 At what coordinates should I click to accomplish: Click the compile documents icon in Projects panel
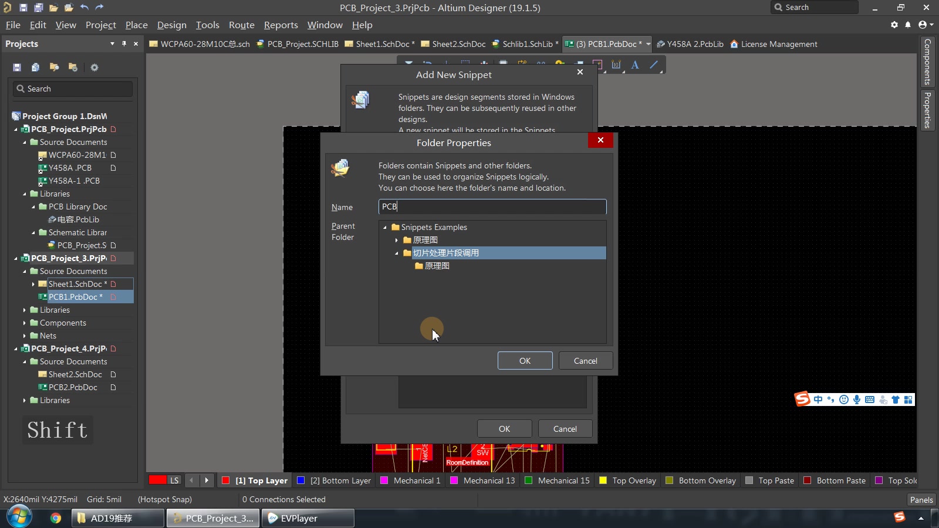coord(35,67)
